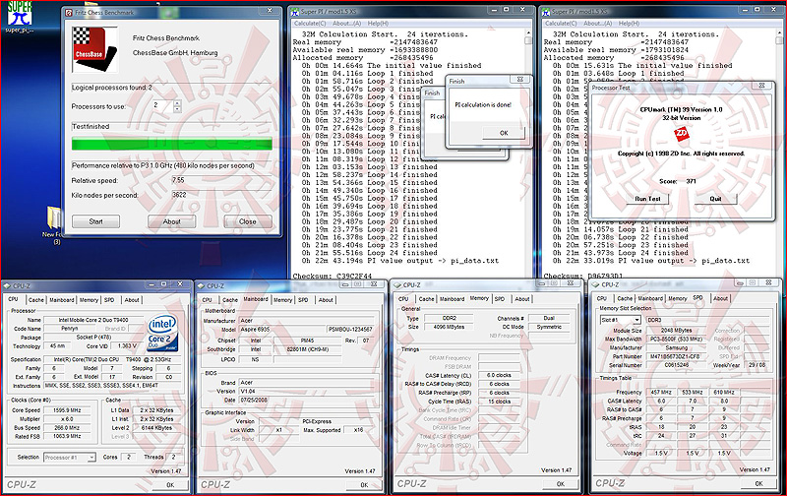
Task: Click OK in the CPU-Z Mainboard window
Action: (x=364, y=485)
